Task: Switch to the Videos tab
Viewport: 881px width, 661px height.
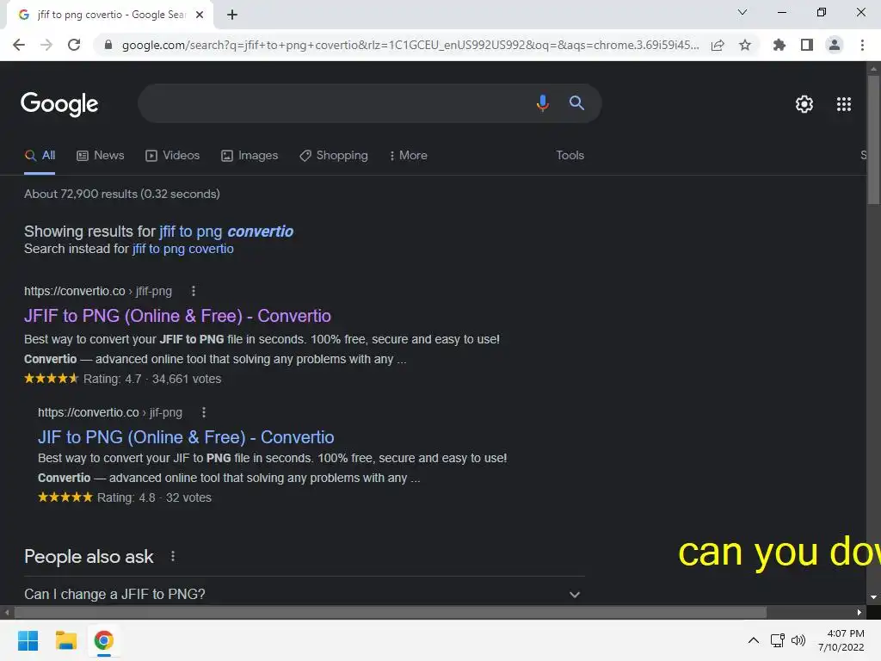Action: (172, 156)
